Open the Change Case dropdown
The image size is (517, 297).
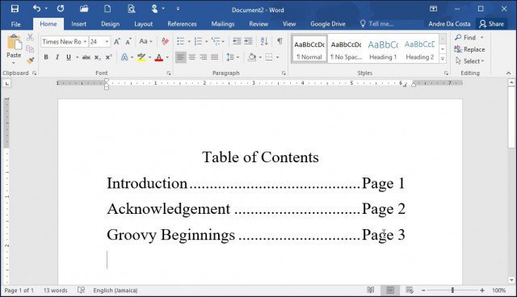[x=145, y=41]
